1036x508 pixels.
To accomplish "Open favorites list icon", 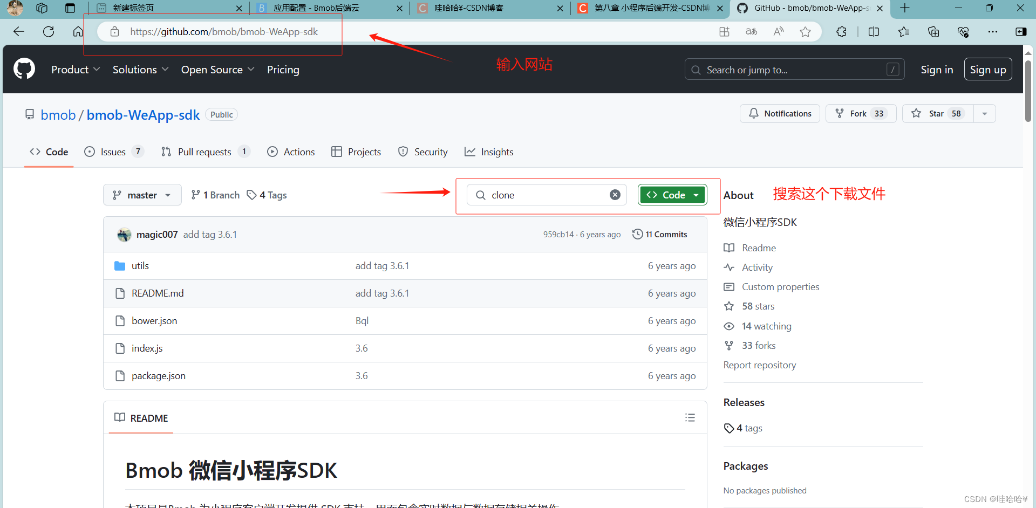I will pos(904,32).
